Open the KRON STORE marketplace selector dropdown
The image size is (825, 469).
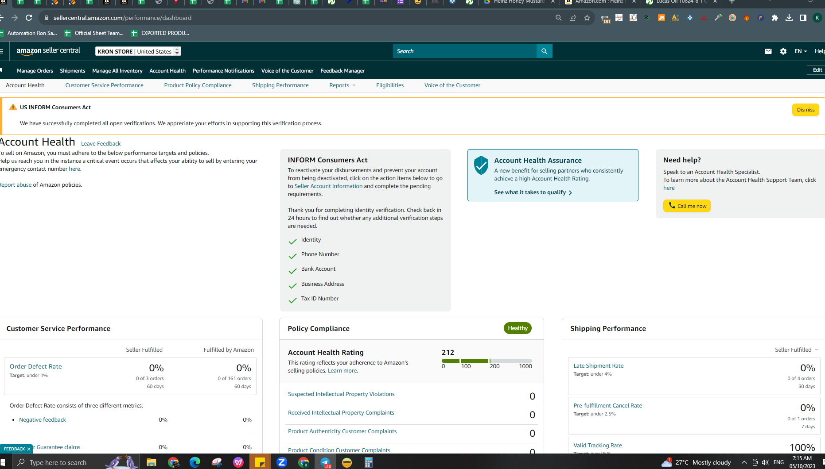[x=138, y=51]
